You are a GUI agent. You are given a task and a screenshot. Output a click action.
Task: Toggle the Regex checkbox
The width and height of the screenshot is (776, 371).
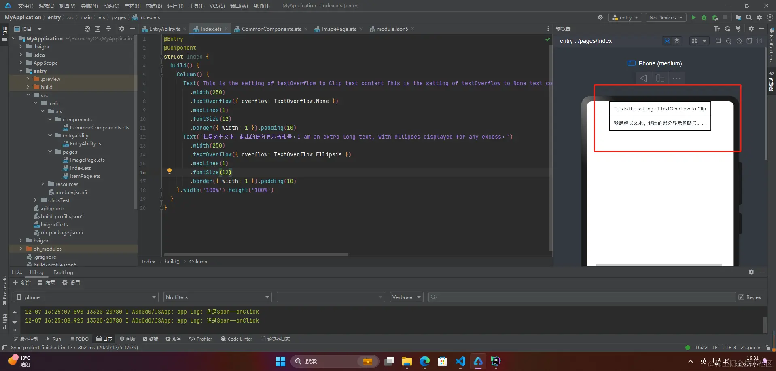pyautogui.click(x=741, y=297)
